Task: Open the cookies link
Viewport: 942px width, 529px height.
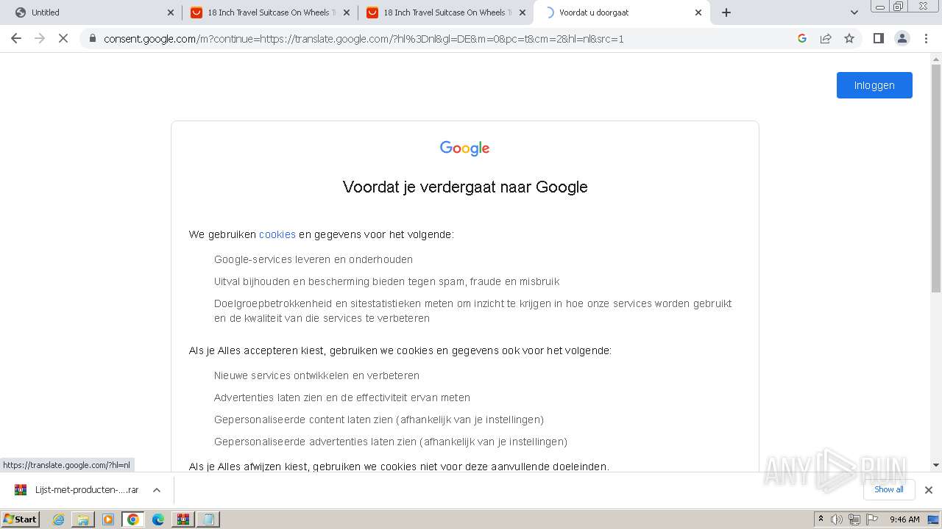Action: coord(277,234)
